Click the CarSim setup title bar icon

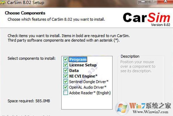(x=3, y=2)
